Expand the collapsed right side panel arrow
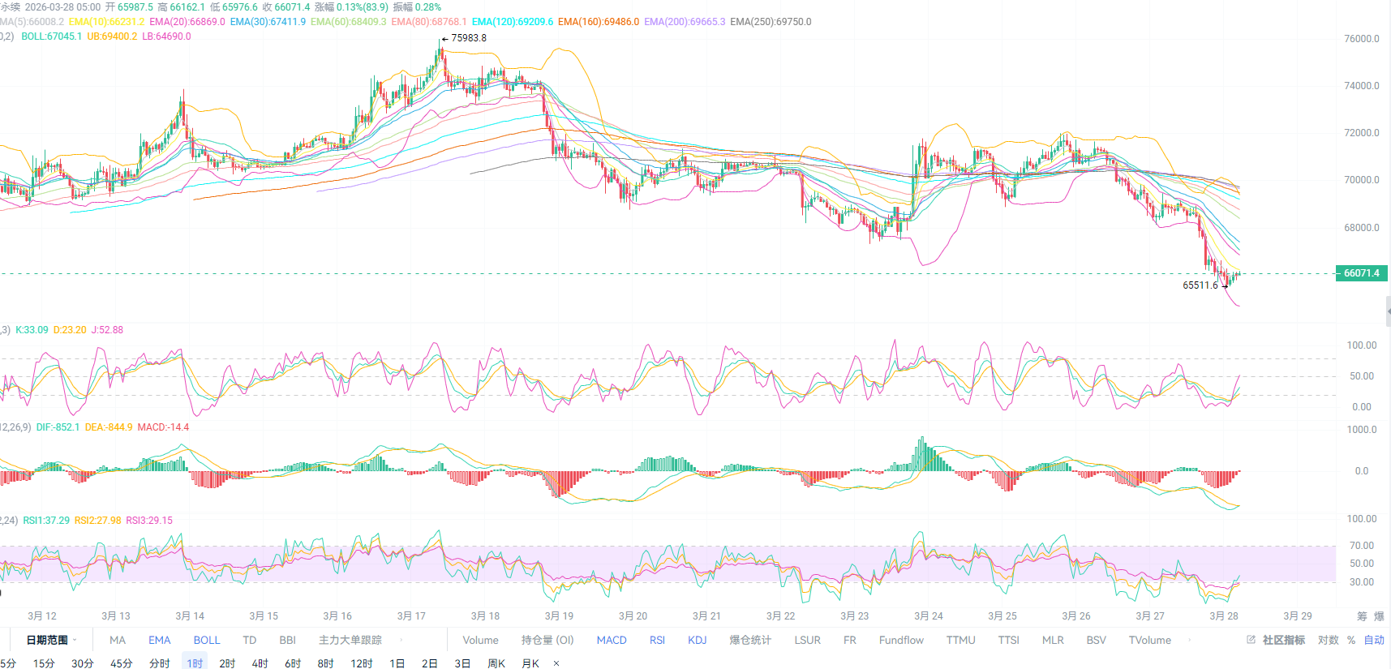Screen dimensions: 1391x669 coord(1388,311)
